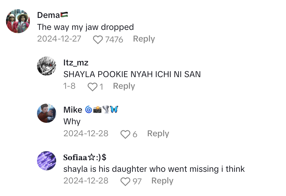Image resolution: width=286 pixels, height=196 pixels.
Task: Click the 2024-12-27 date on Dema's comment
Action: point(59,39)
